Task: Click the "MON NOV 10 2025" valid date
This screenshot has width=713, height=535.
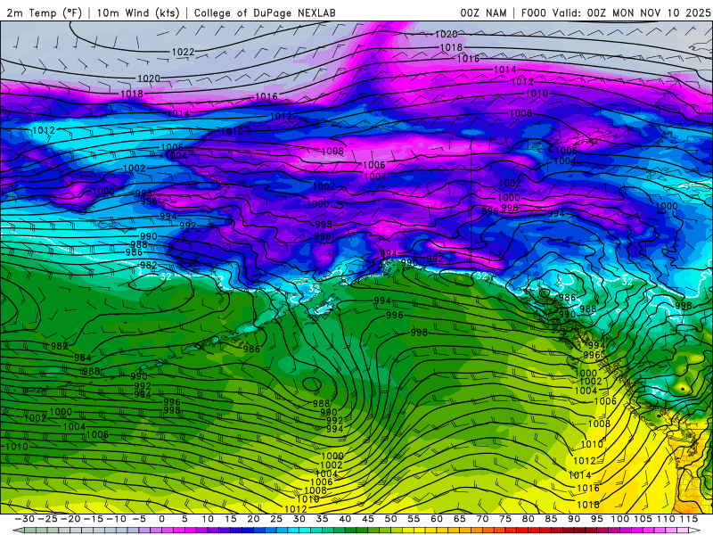Action: pos(661,12)
